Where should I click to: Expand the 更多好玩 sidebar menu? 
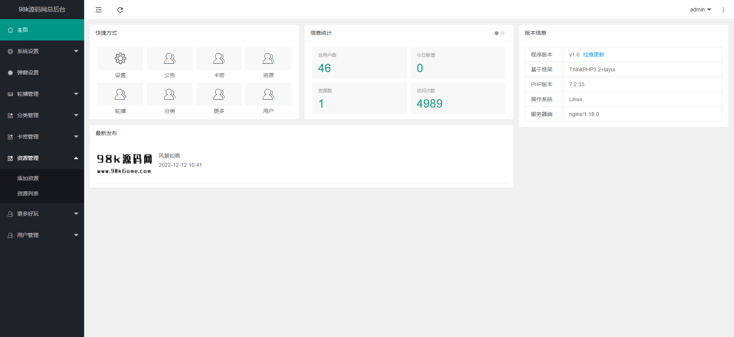click(x=42, y=214)
